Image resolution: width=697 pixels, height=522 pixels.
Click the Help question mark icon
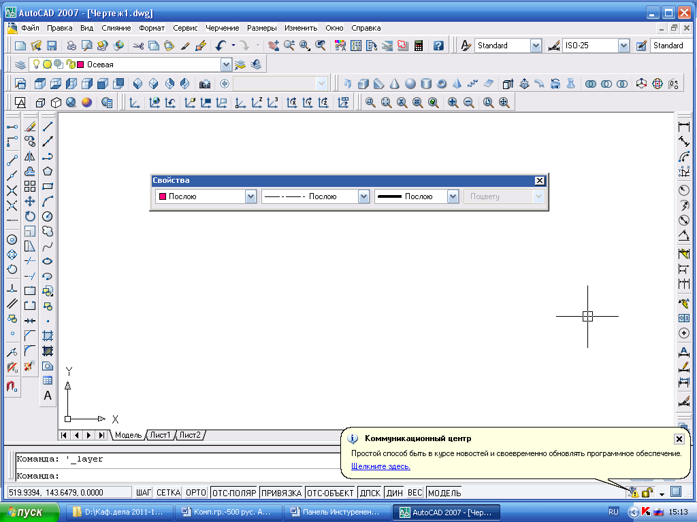tap(438, 46)
